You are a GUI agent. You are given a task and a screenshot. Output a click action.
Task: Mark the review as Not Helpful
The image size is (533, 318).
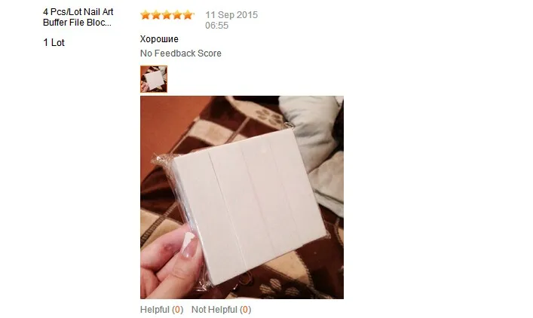214,310
